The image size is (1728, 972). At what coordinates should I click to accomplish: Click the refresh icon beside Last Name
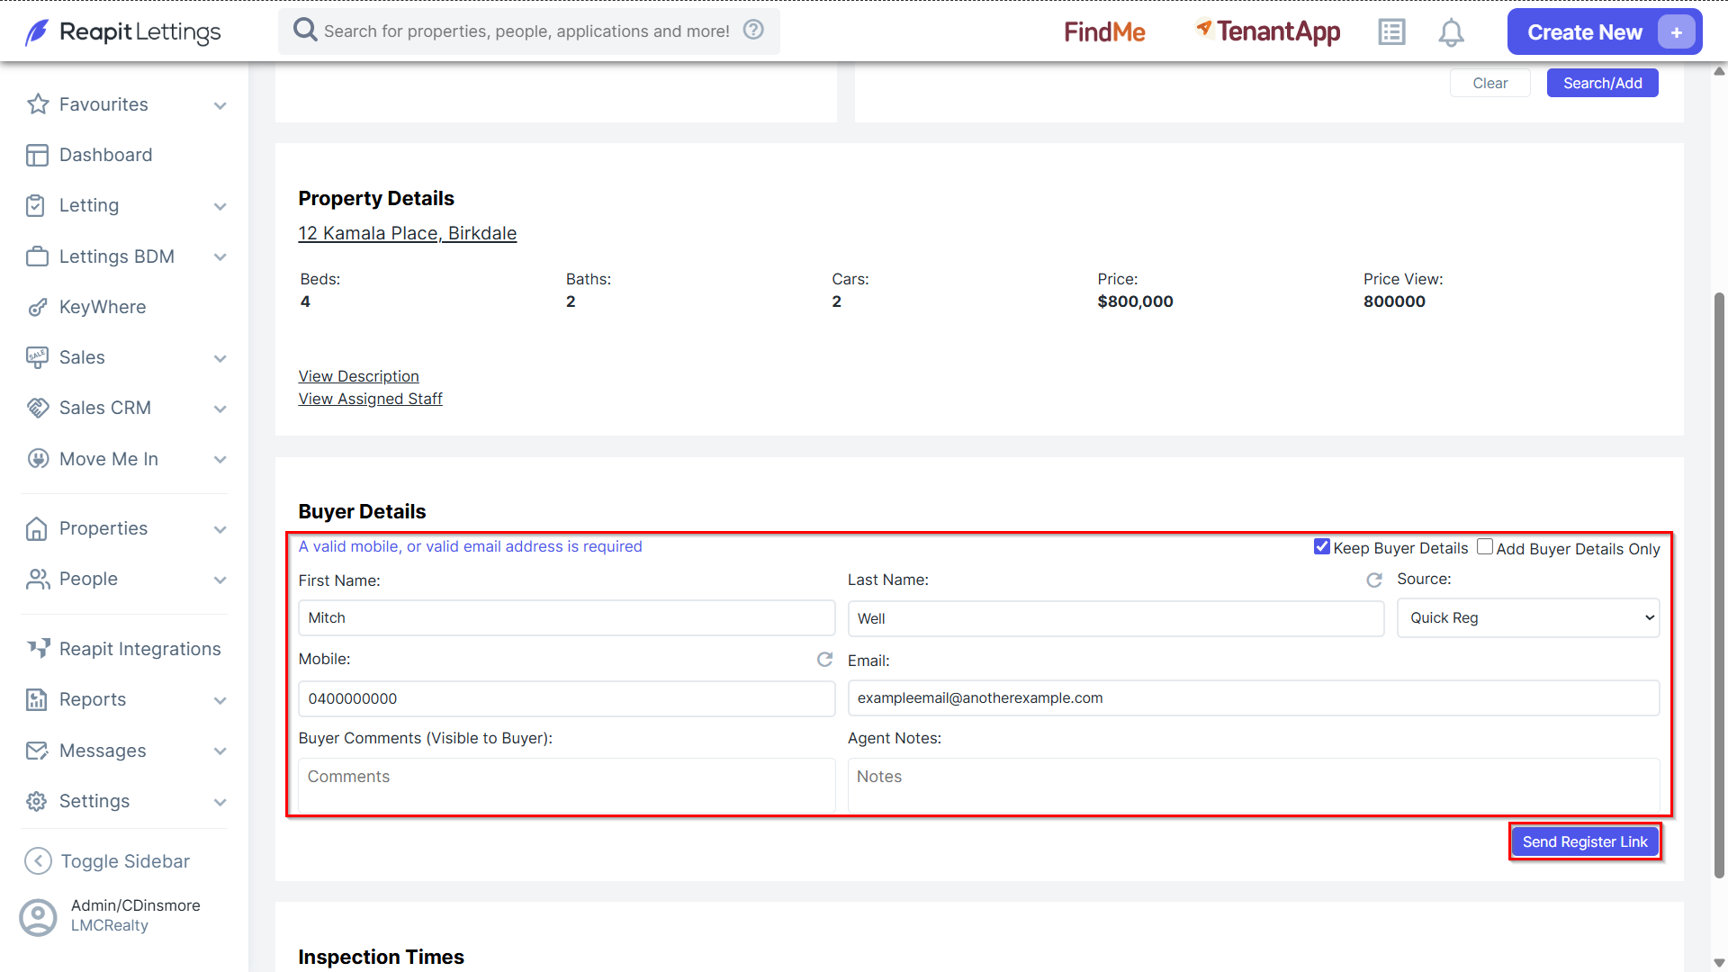[1374, 580]
